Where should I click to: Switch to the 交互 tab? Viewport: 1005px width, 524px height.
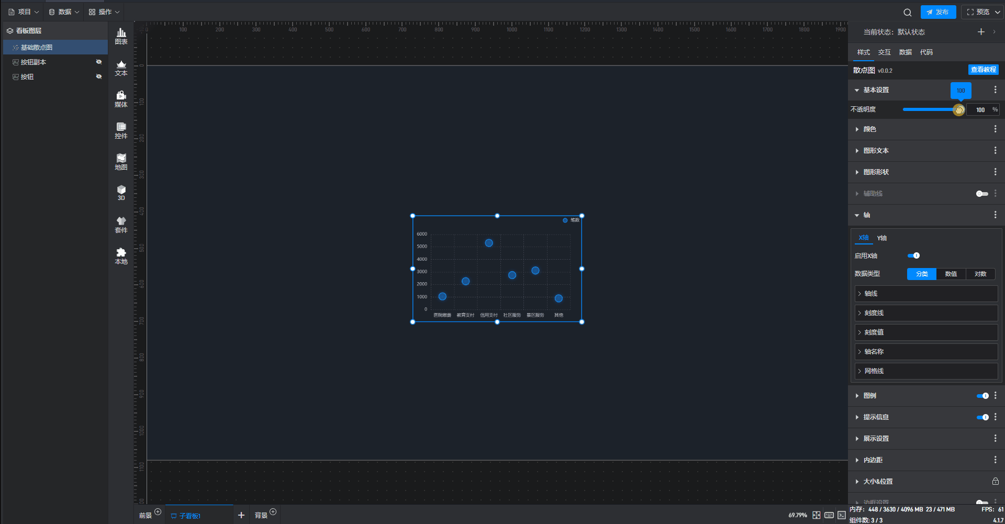(884, 52)
